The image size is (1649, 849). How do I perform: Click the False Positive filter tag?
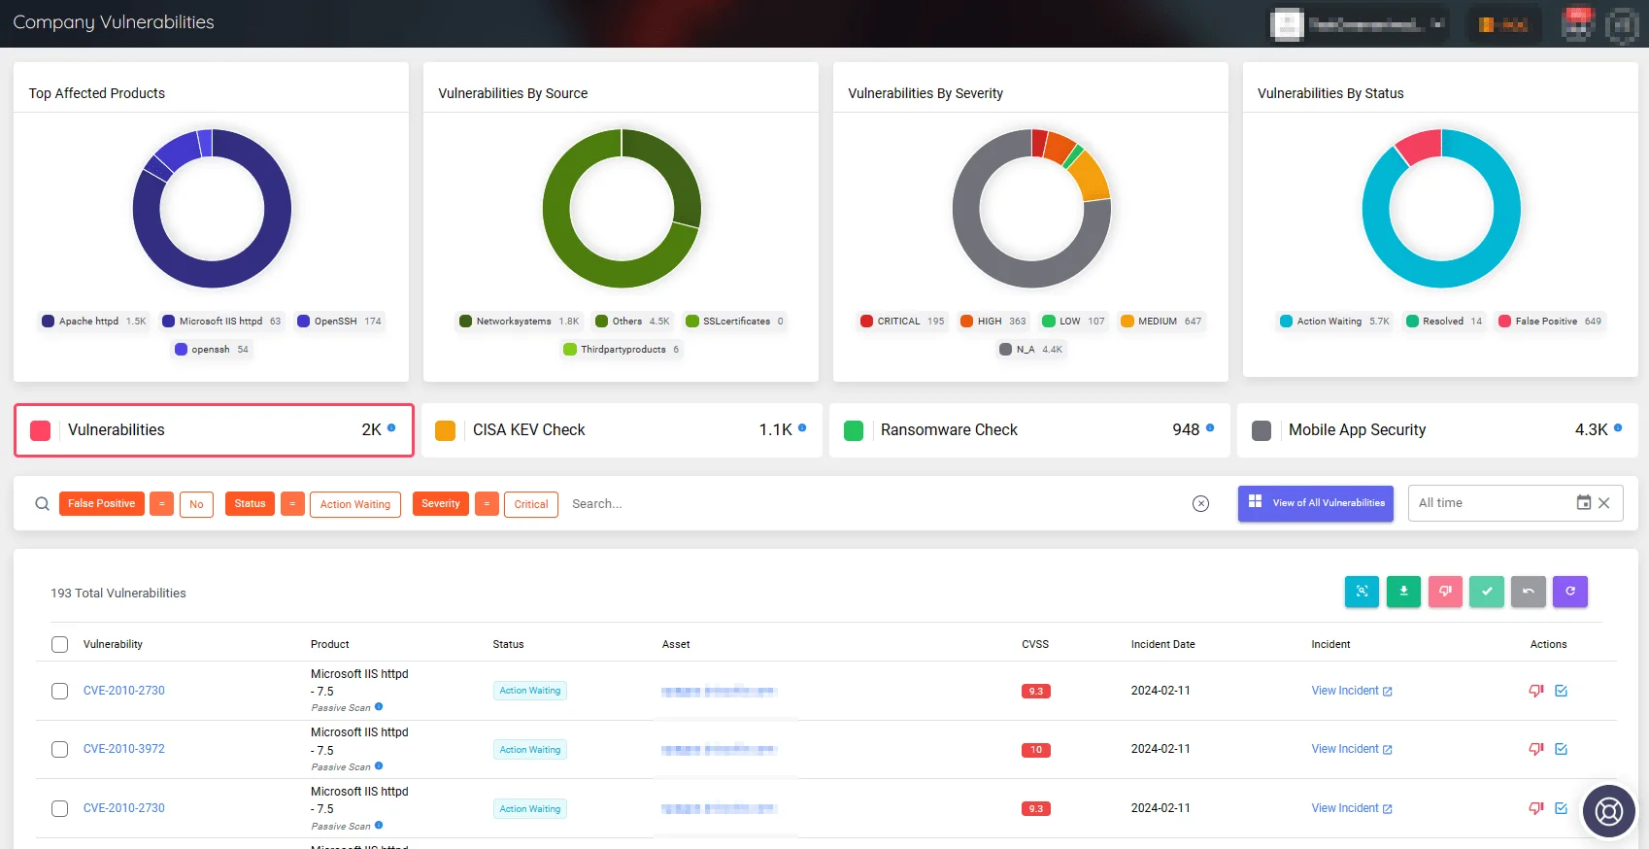102,503
